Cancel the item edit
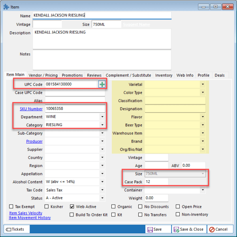The width and height of the screenshot is (237, 237). pyautogui.click(x=218, y=229)
